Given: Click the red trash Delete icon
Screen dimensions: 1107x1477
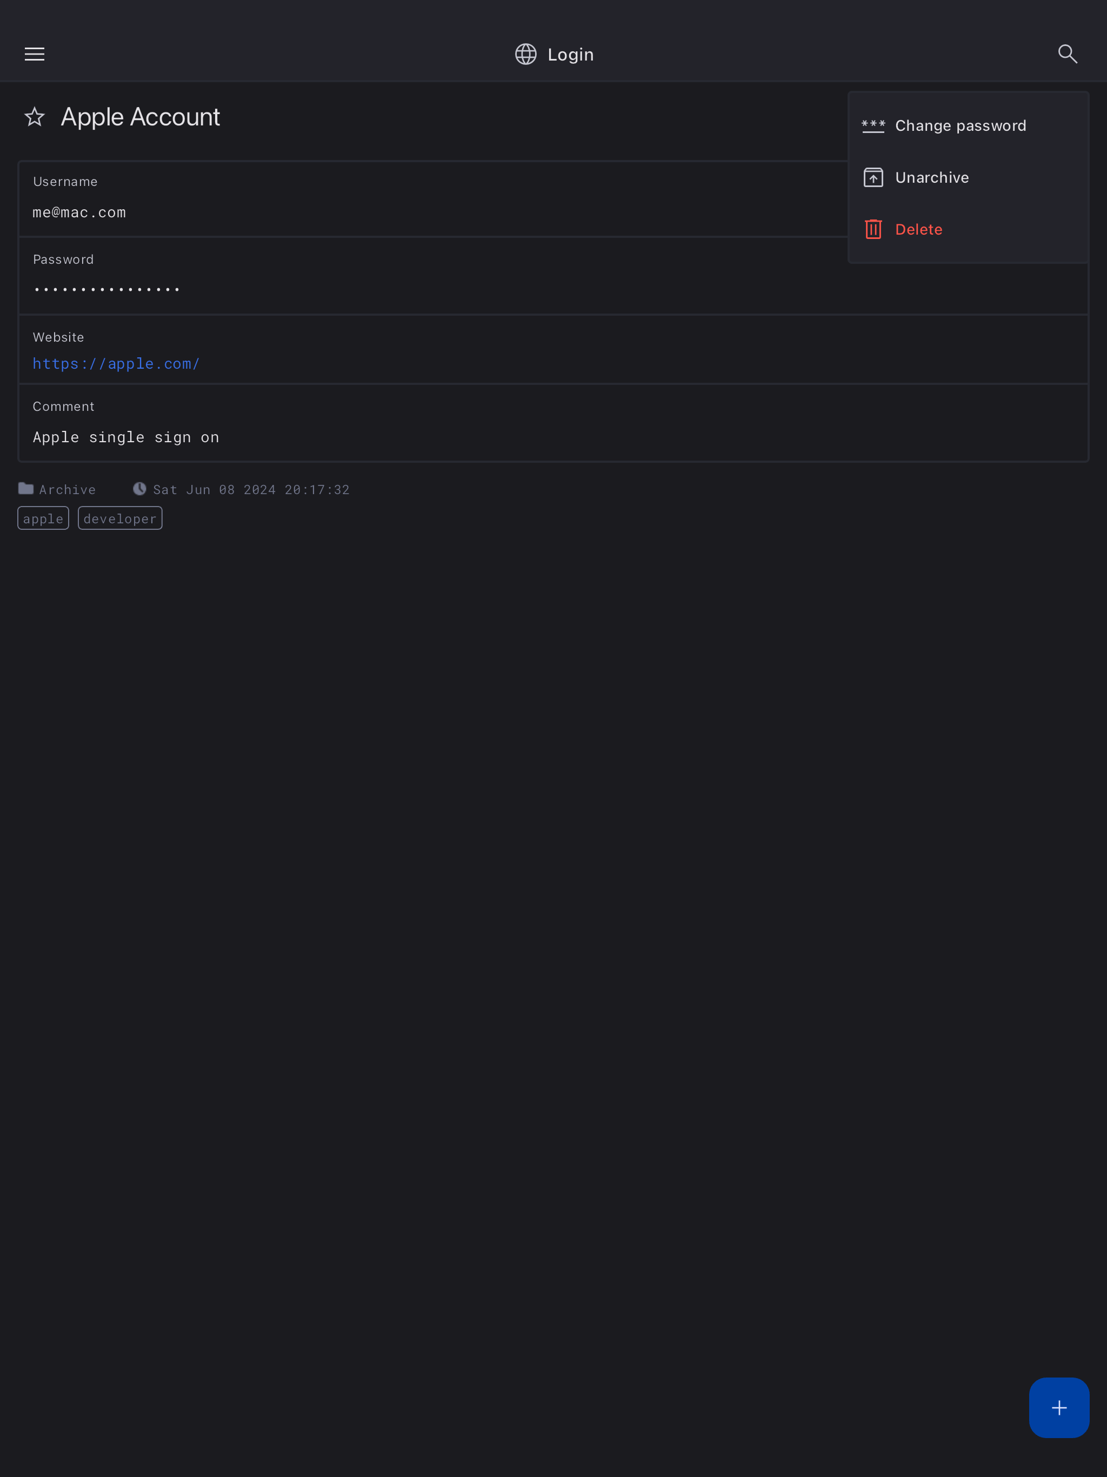Looking at the screenshot, I should (x=872, y=229).
